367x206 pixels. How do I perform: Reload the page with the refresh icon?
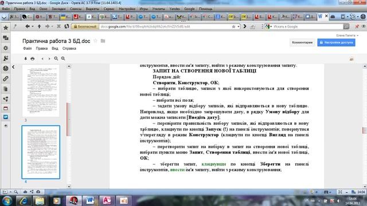click(x=67, y=26)
